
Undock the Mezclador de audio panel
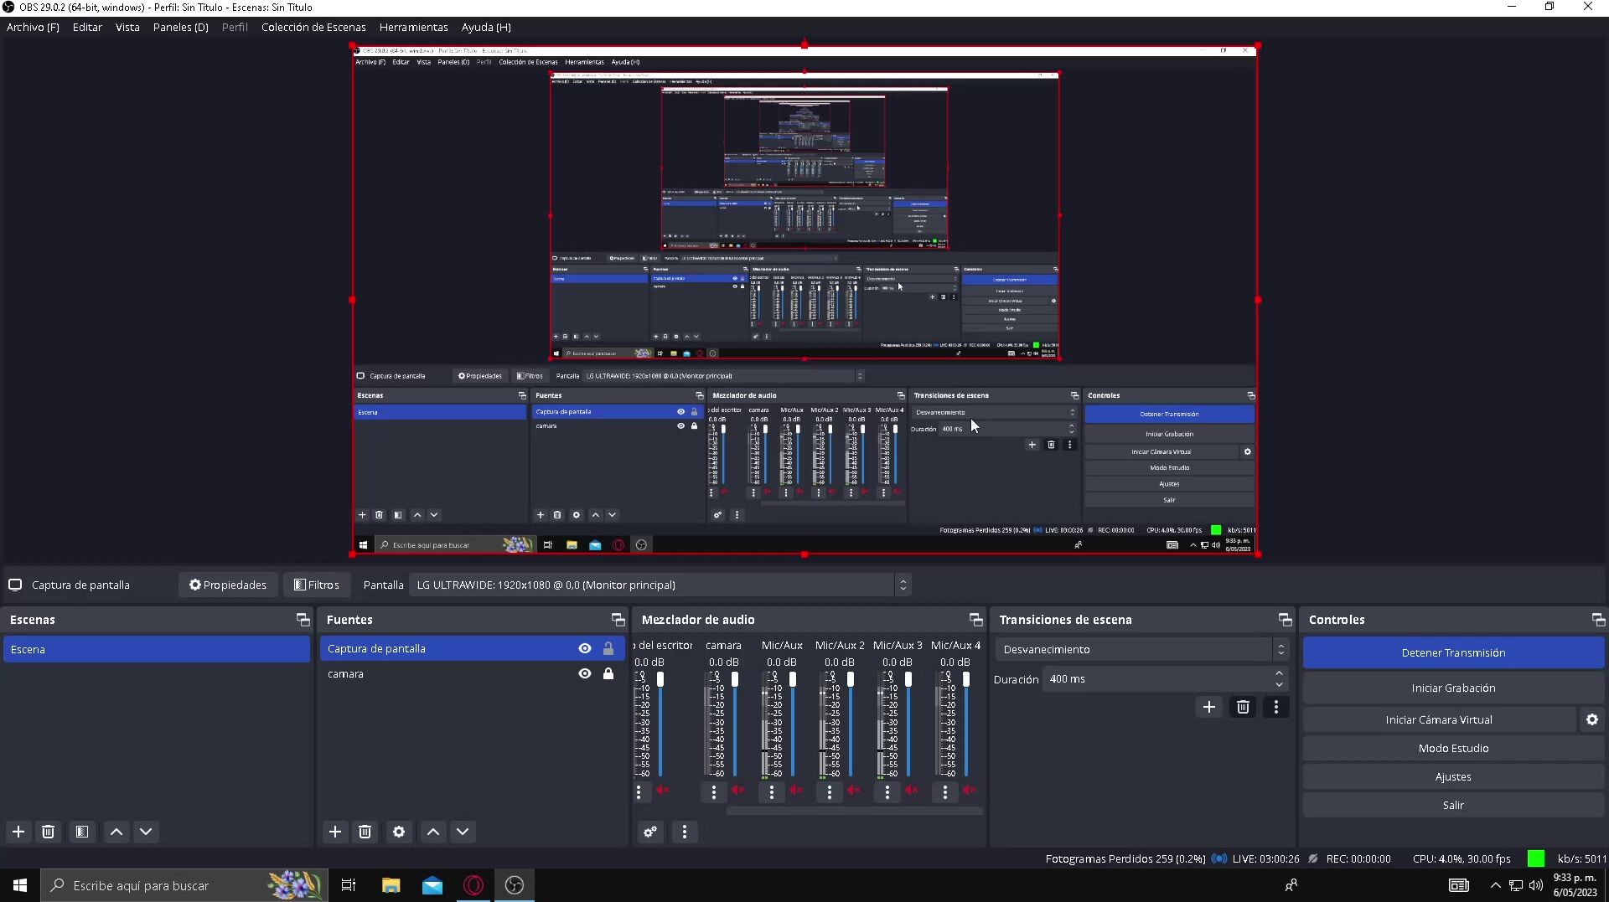(975, 620)
